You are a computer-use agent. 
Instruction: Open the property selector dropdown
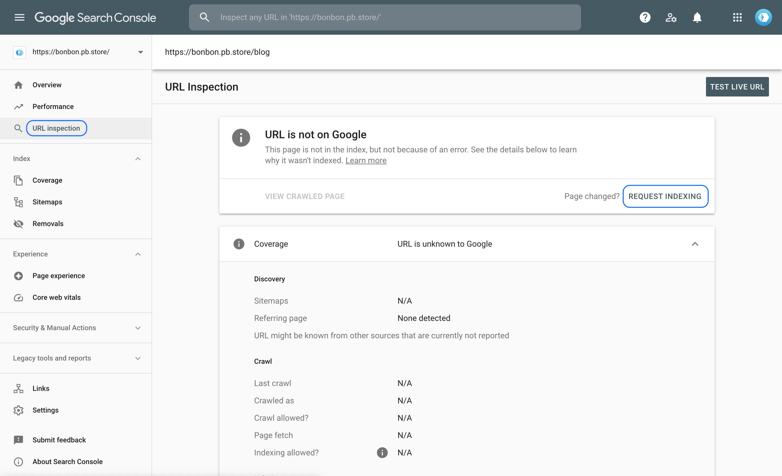pyautogui.click(x=141, y=52)
